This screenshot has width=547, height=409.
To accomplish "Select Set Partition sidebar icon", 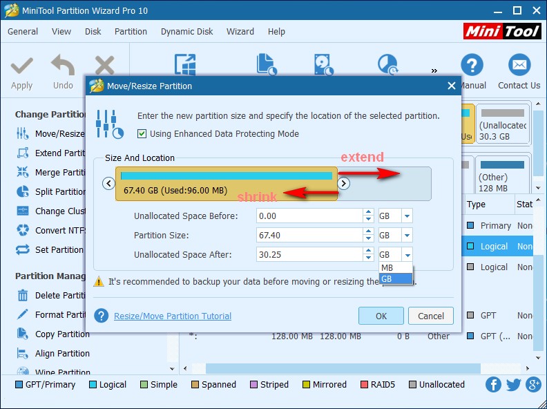I will coord(23,249).
